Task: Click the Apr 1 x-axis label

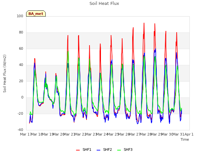Action: (189, 134)
